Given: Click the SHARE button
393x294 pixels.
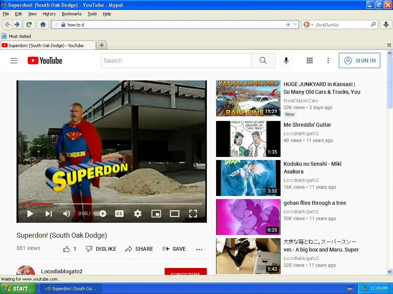Looking at the screenshot, I should [x=139, y=249].
